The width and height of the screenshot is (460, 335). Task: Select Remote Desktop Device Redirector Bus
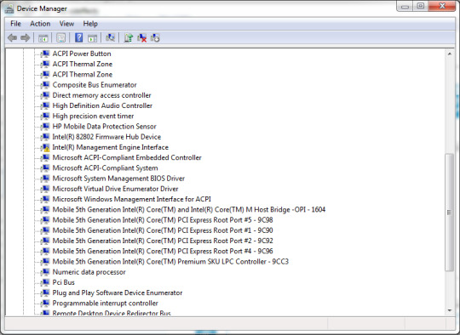[112, 313]
